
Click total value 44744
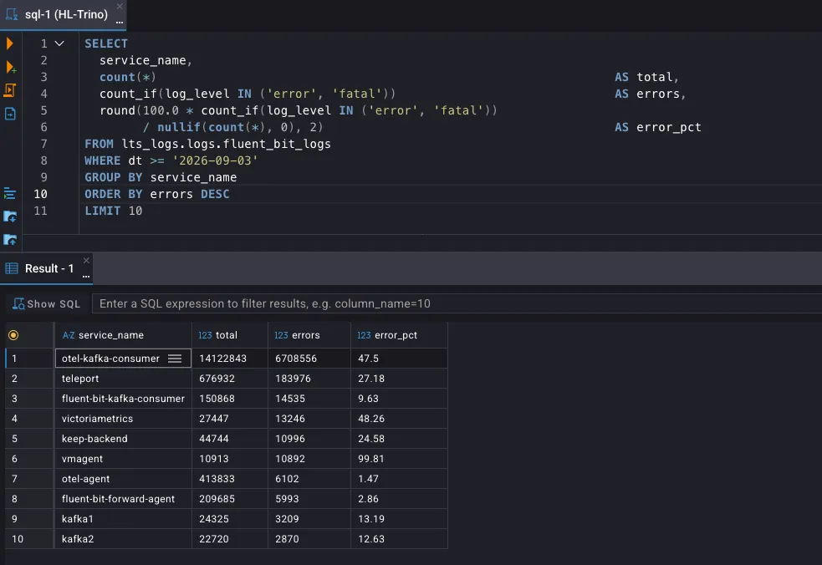(230, 439)
